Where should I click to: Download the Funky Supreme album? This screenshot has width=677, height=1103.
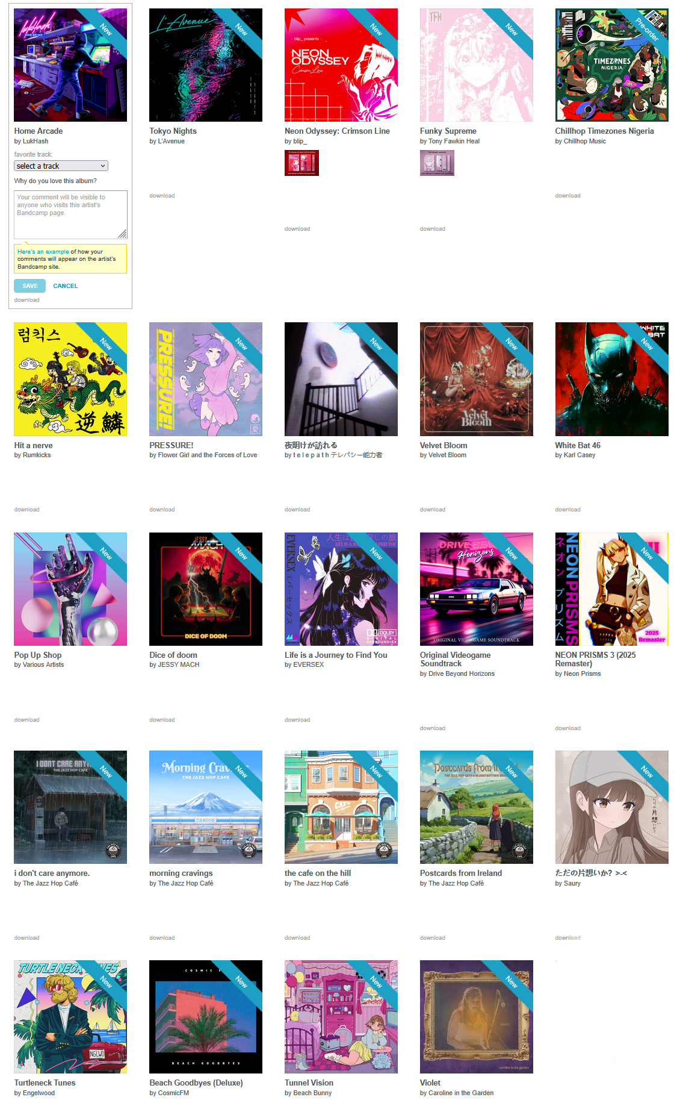click(x=433, y=229)
